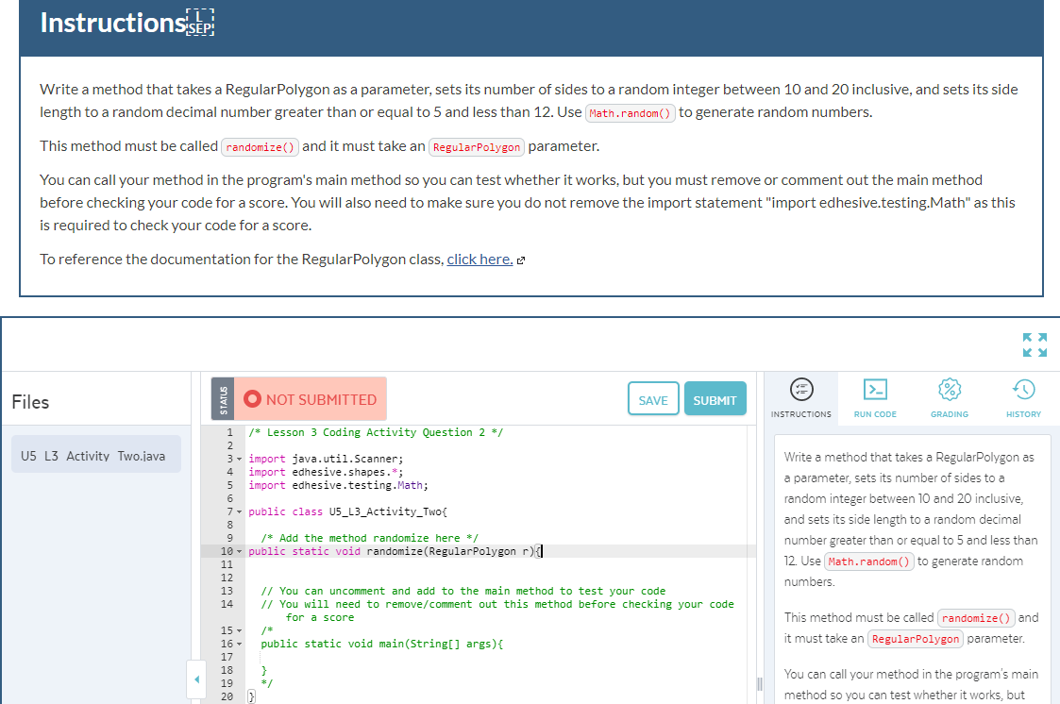Switch to the Run Code tab

(x=875, y=398)
